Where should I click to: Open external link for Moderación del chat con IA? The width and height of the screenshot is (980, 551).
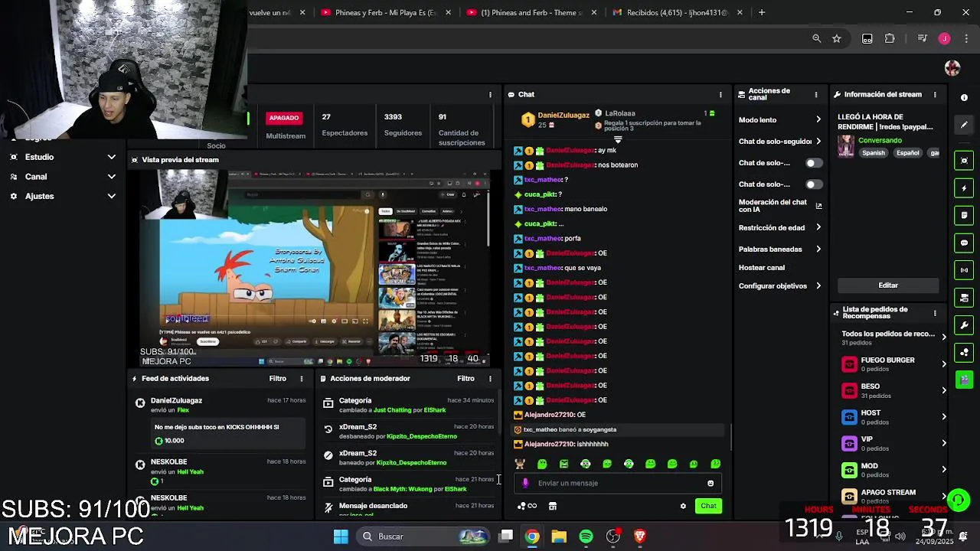pos(818,206)
